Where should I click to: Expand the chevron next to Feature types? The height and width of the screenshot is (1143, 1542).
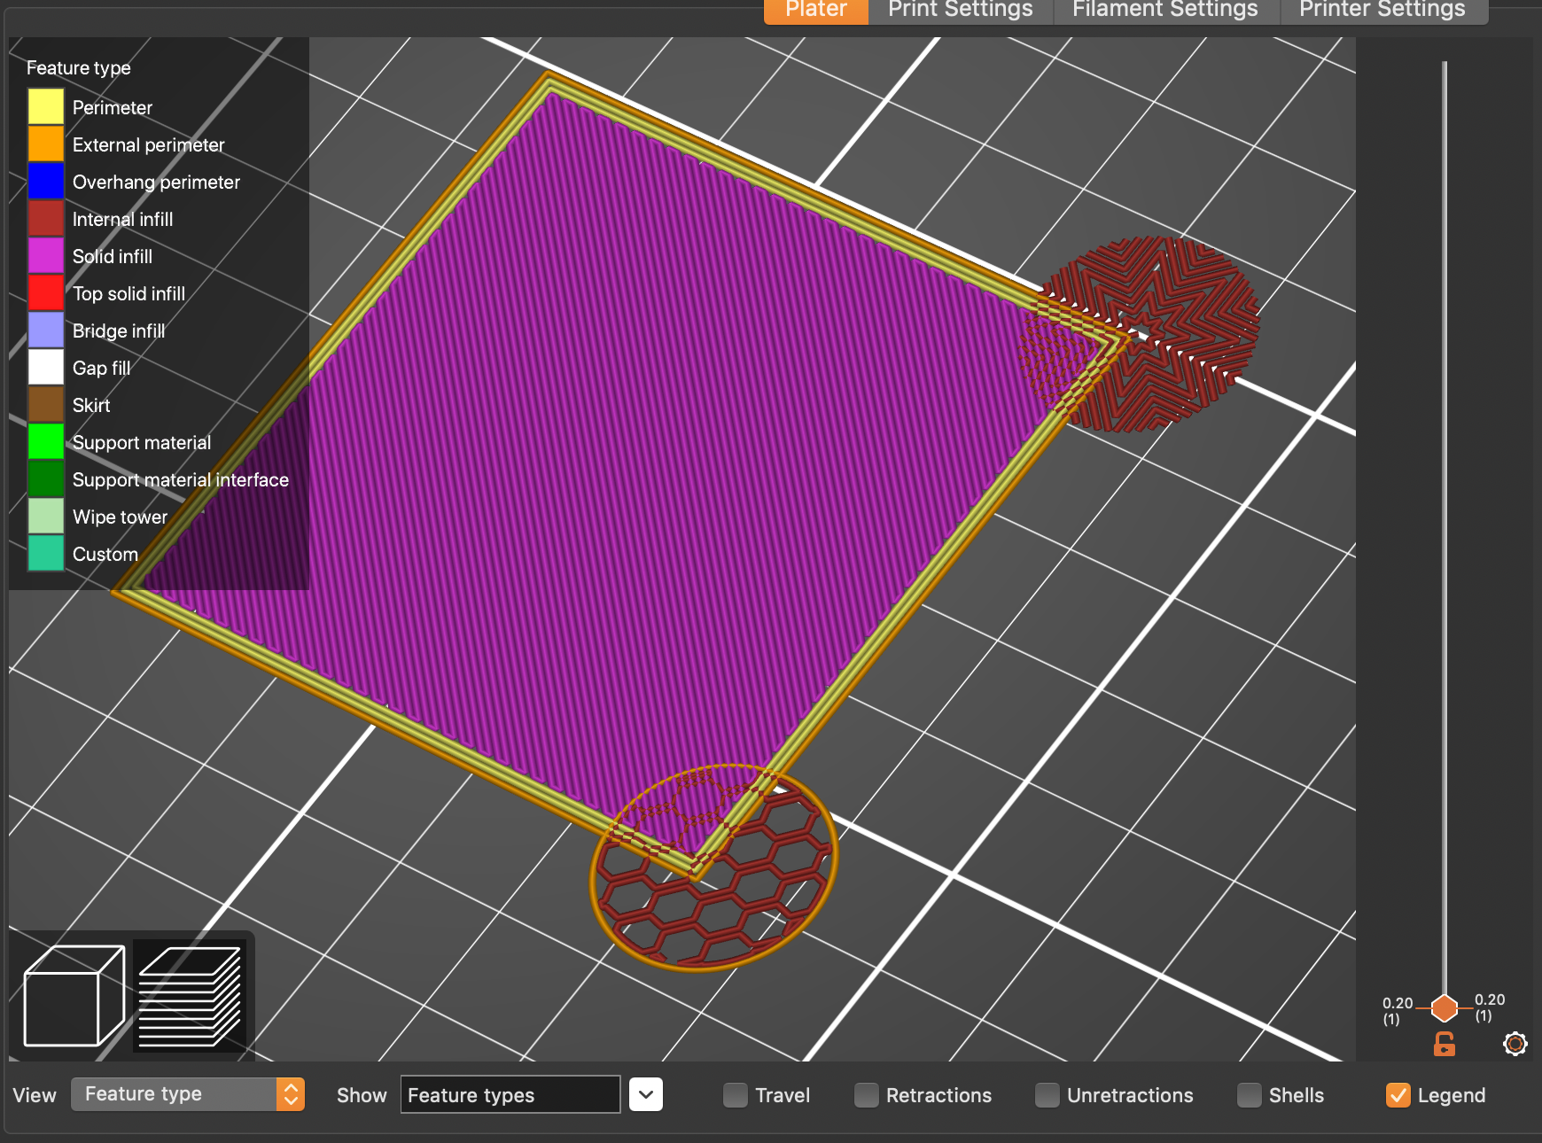click(647, 1095)
